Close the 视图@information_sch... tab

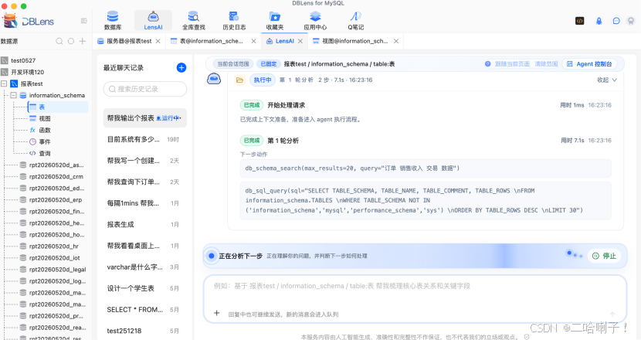click(396, 41)
